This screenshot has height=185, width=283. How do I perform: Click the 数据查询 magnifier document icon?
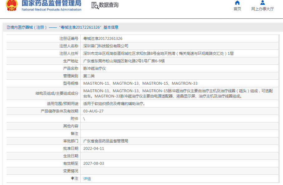[x=94, y=5]
